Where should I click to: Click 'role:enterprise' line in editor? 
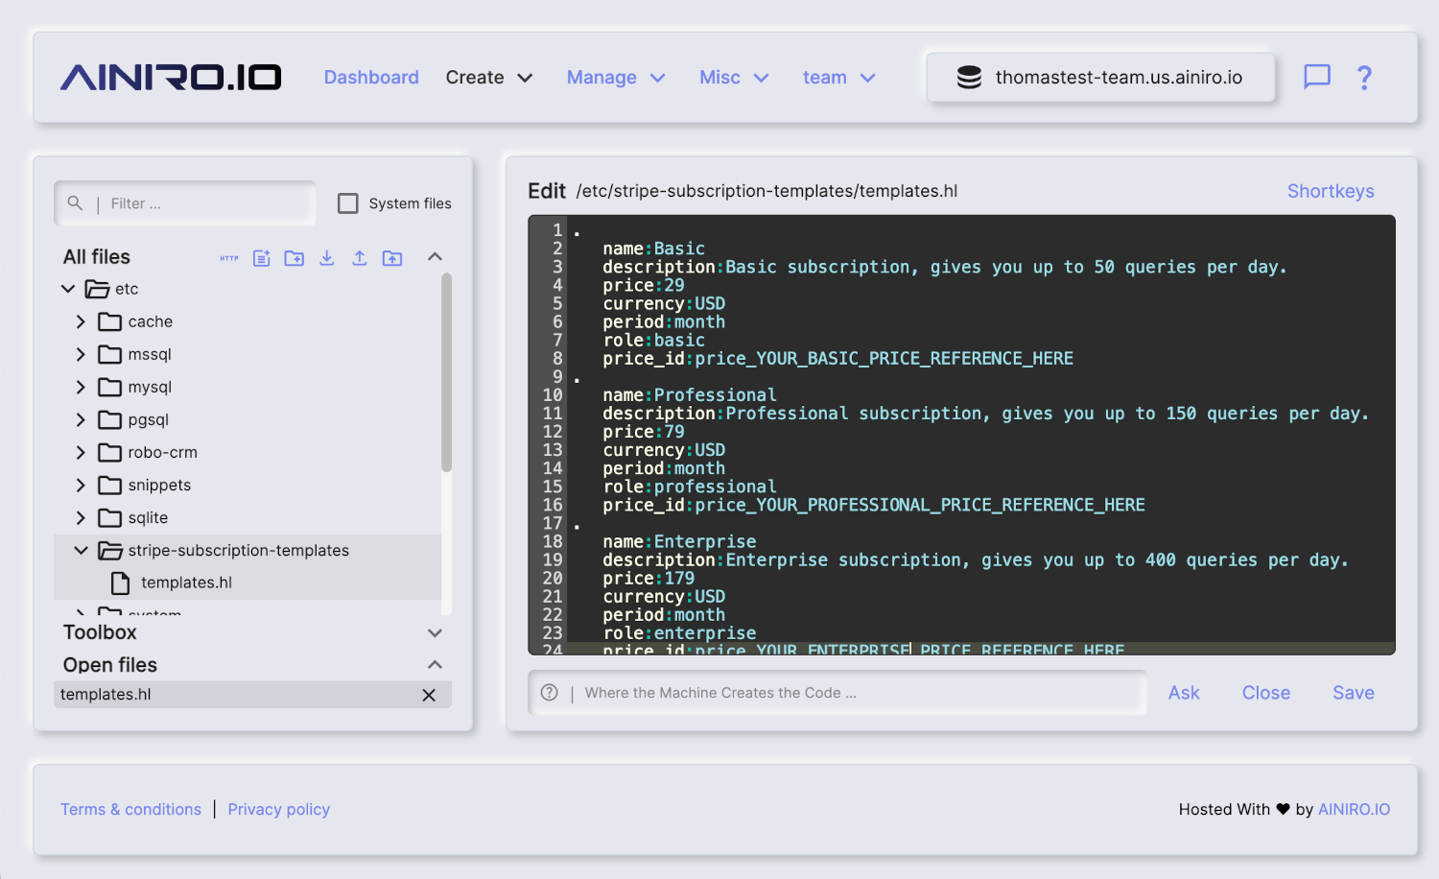pyautogui.click(x=679, y=633)
